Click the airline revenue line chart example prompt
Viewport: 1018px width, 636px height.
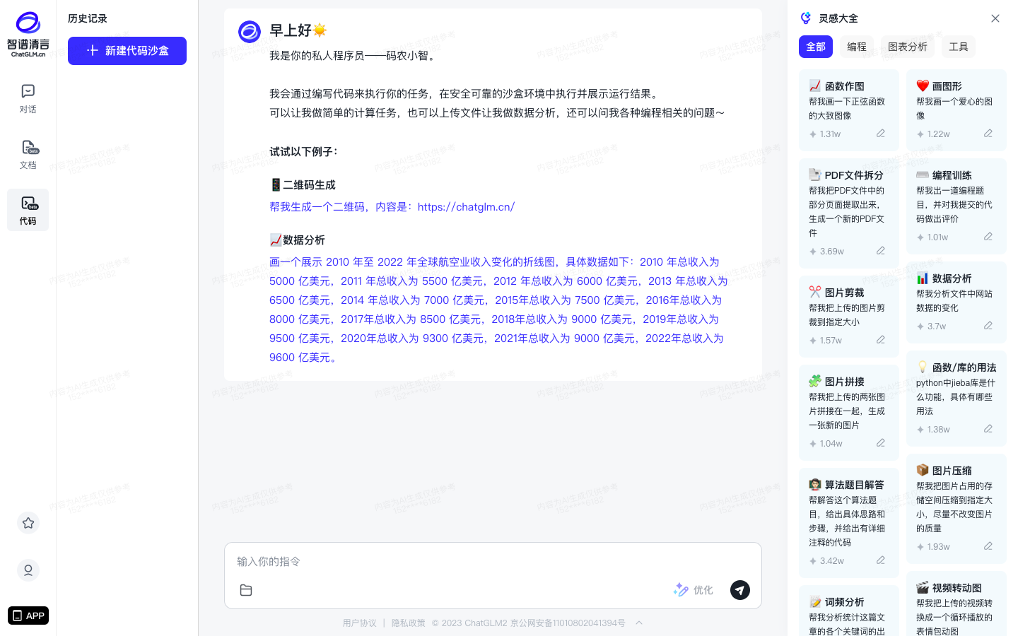point(498,310)
